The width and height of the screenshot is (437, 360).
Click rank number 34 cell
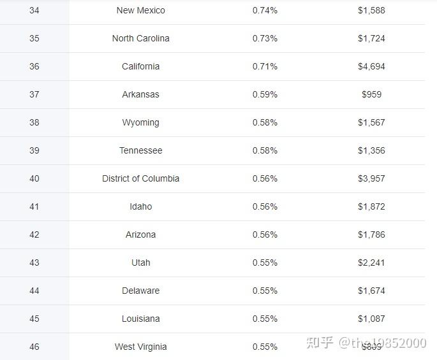[x=34, y=10]
